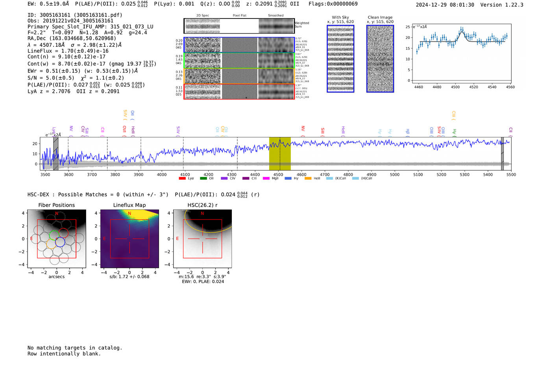Click the Primary Spec_Slot_IFU_AMP line
The image size is (551, 375).
(91, 27)
